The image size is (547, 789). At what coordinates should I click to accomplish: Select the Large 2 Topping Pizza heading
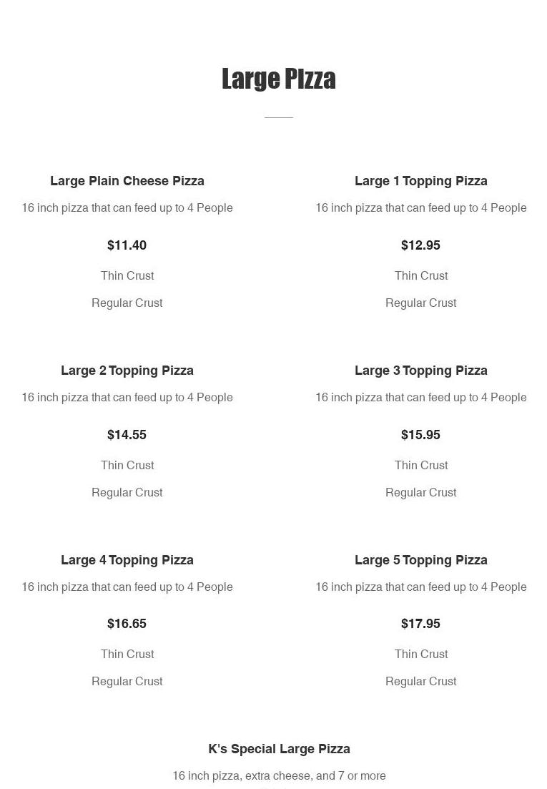127,371
